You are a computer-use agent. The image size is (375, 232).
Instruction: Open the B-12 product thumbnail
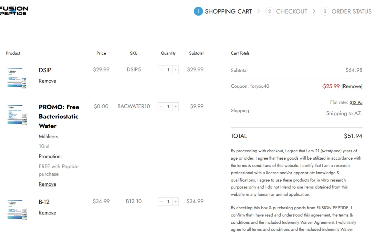click(17, 210)
